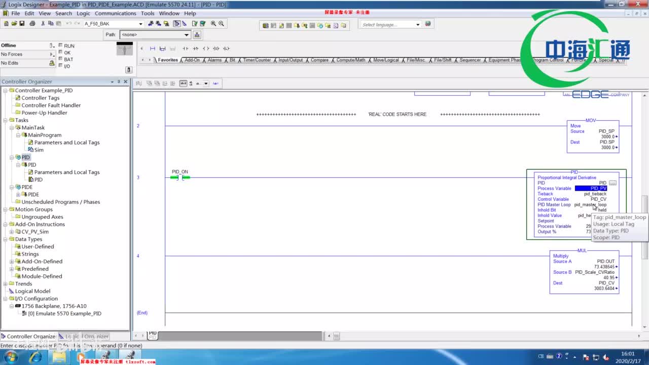Click the OK status indicator box
Screen dimensions: 649x365
tap(61, 52)
